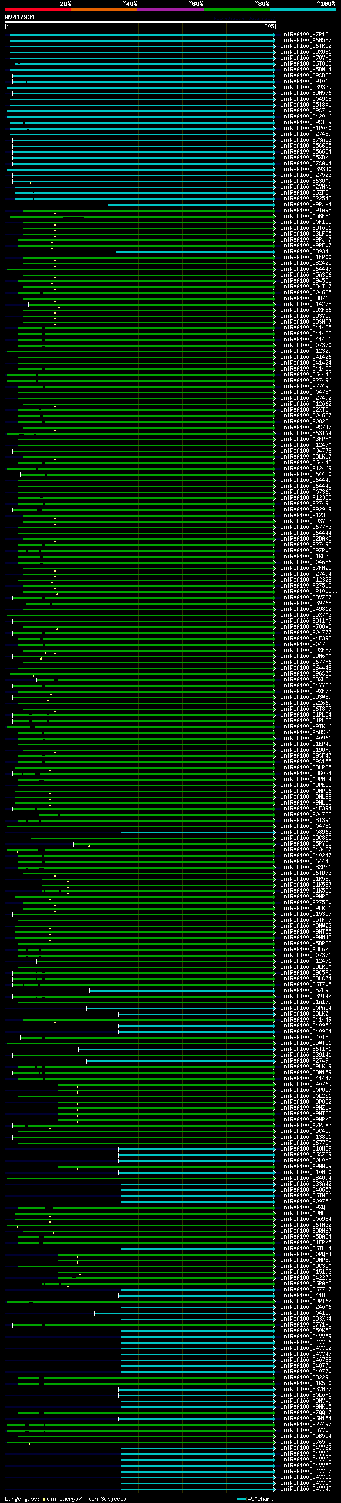341x1503 pixels.
Task: Open hit UniRef100_A7P1F1
Action: pyautogui.click(x=306, y=35)
